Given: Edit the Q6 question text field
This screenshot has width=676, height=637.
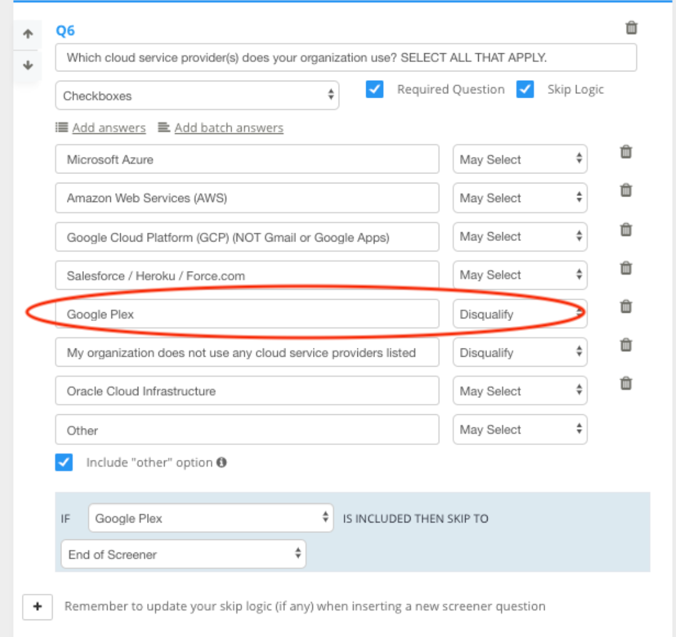Looking at the screenshot, I should (346, 58).
